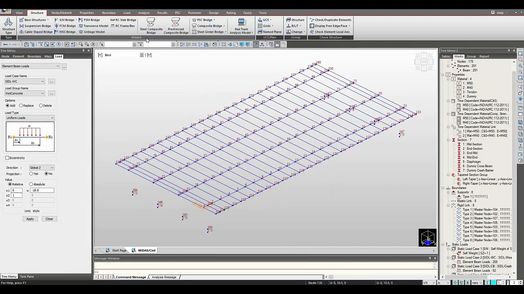Open the Structure Type wizard icon
Image resolution: width=524 pixels, height=294 pixels.
click(x=8, y=26)
